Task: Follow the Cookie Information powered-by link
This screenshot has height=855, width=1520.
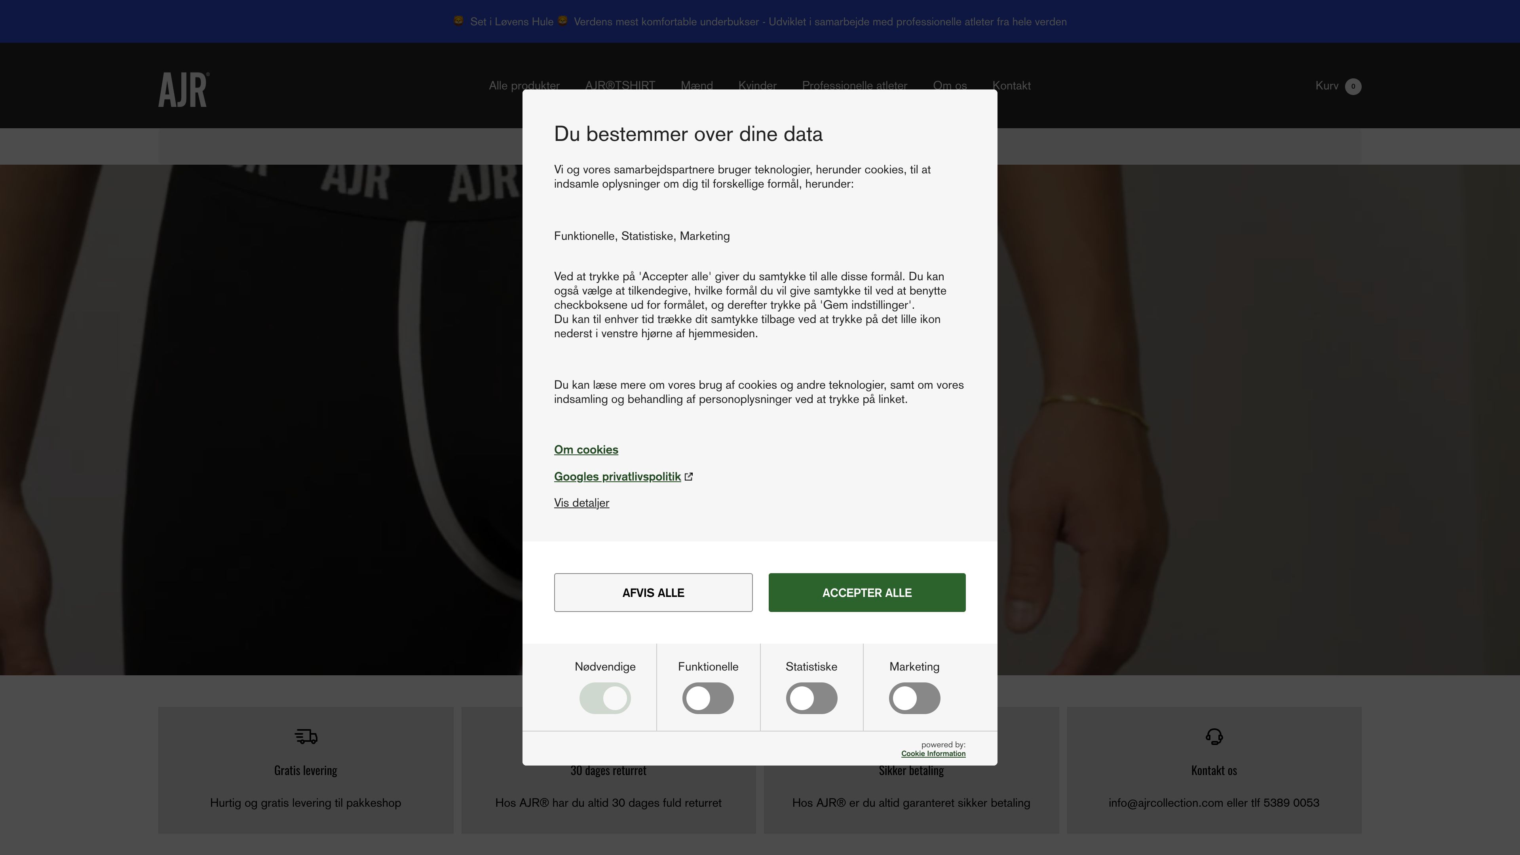Action: pyautogui.click(x=933, y=754)
